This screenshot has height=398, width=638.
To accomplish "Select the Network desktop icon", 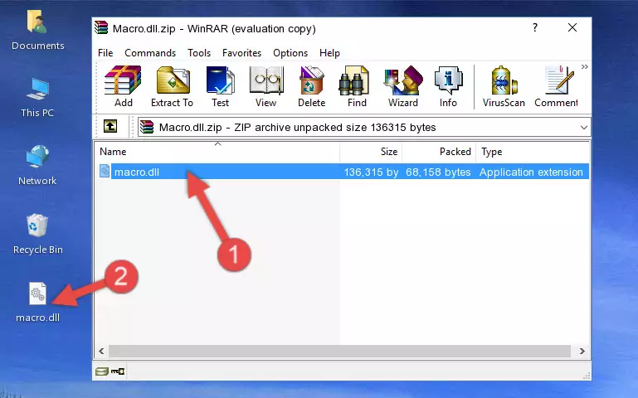I will 37,165.
